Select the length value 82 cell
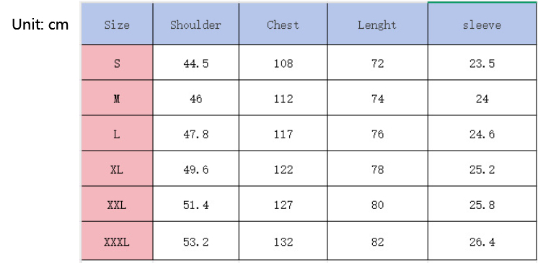 tap(377, 241)
